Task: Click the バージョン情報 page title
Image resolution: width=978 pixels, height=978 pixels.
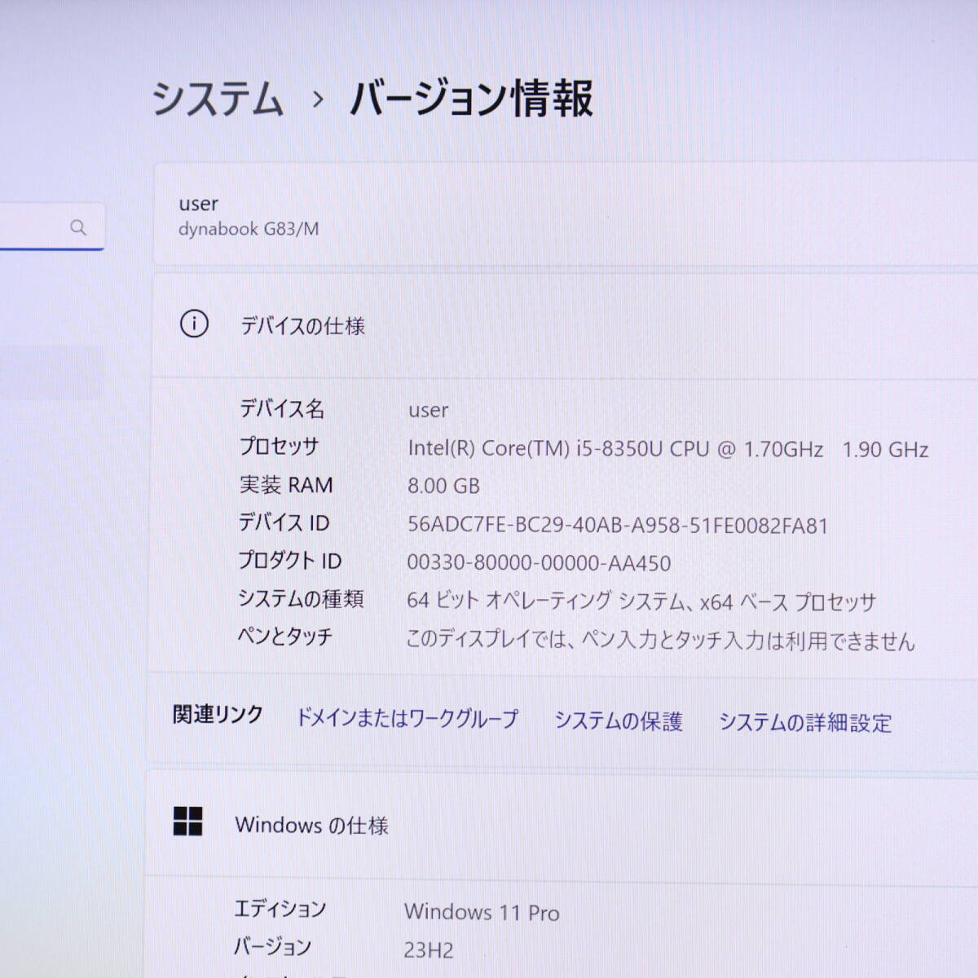Action: pyautogui.click(x=471, y=99)
